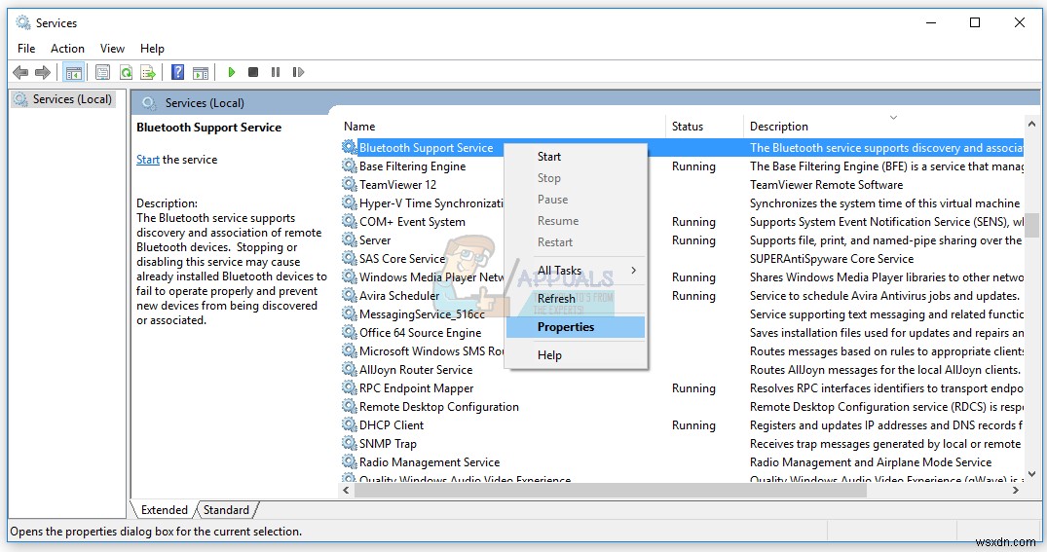This screenshot has width=1047, height=552.
Task: Click the Stop Service square icon
Action: tap(253, 72)
